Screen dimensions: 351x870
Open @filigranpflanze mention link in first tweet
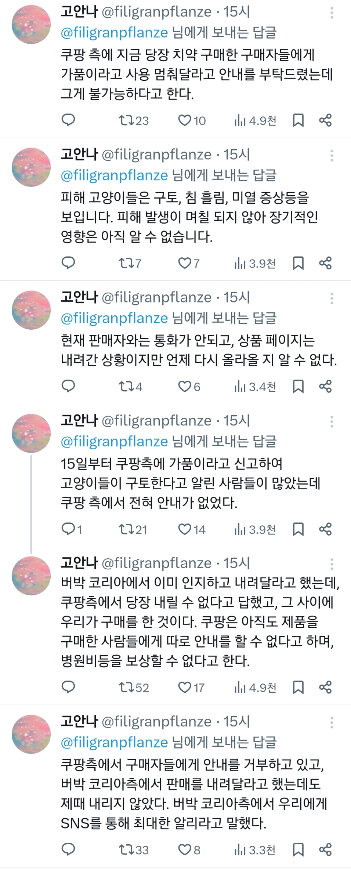pyautogui.click(x=114, y=33)
